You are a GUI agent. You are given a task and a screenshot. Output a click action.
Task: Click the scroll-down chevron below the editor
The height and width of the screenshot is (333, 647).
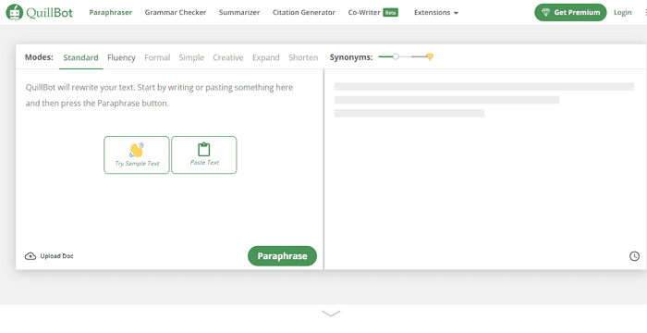331,314
